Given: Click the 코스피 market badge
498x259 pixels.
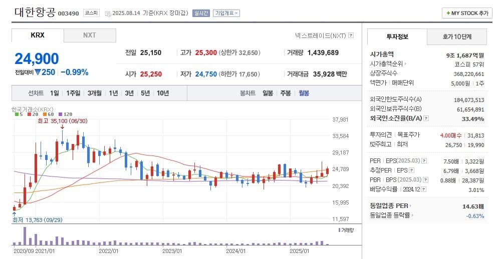Looking at the screenshot, I should [92, 13].
